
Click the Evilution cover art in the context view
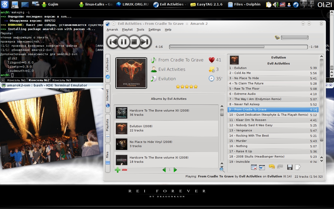click(131, 73)
